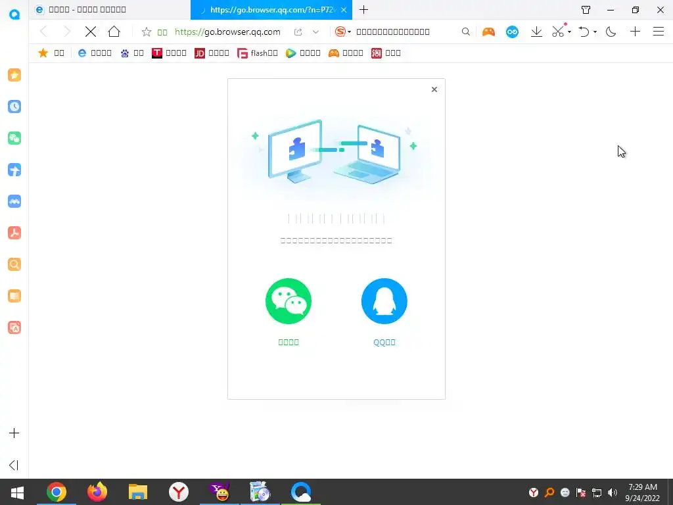The height and width of the screenshot is (505, 673).
Task: Click the scissors screenshot tool
Action: click(x=559, y=32)
